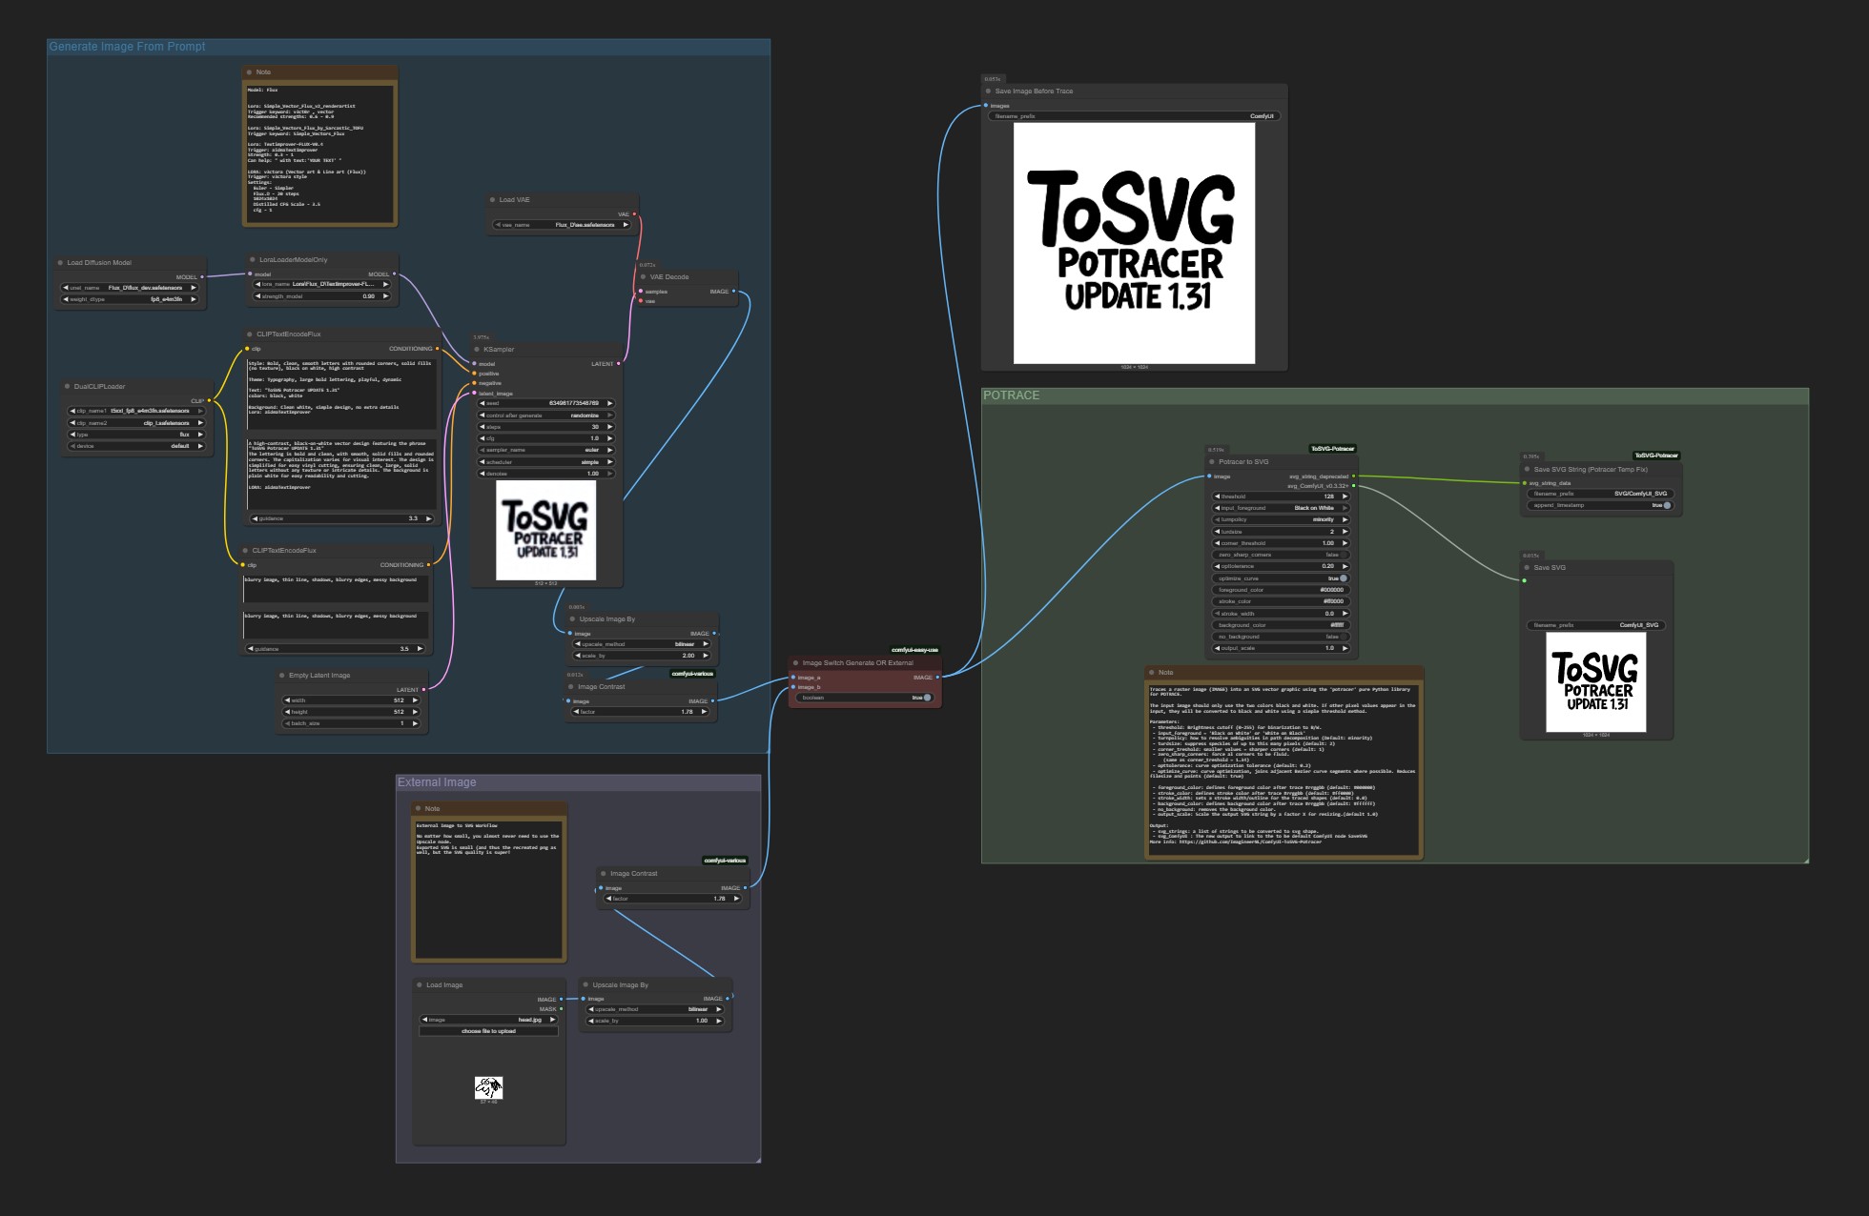Select the Generate Image From Prompt group title

click(127, 47)
